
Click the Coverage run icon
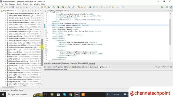[x=58, y=7]
